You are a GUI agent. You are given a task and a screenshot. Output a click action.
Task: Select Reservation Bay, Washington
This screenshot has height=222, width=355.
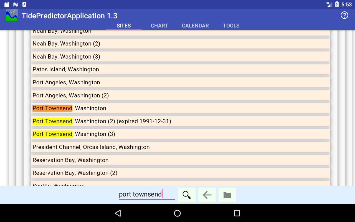[x=181, y=160]
